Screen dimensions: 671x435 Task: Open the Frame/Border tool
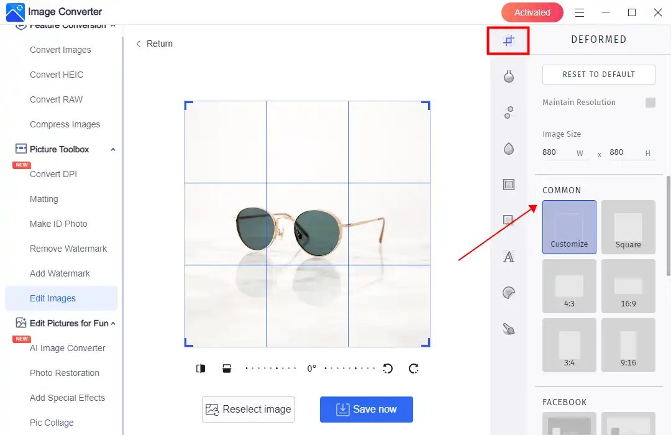[509, 184]
